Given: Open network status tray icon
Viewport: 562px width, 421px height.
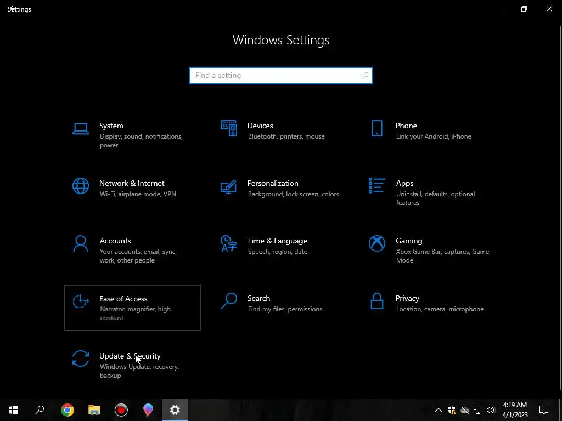Looking at the screenshot, I should point(478,410).
